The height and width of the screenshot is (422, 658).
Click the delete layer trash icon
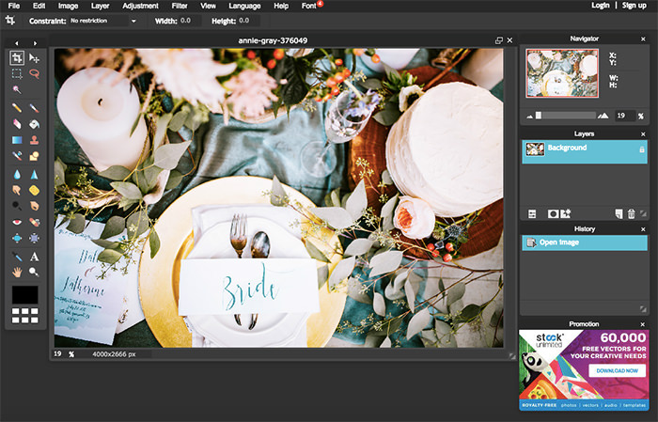coord(633,214)
